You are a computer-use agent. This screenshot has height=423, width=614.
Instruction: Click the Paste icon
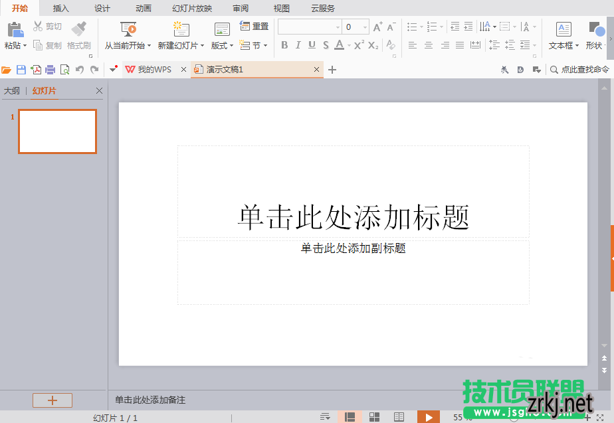pyautogui.click(x=16, y=30)
